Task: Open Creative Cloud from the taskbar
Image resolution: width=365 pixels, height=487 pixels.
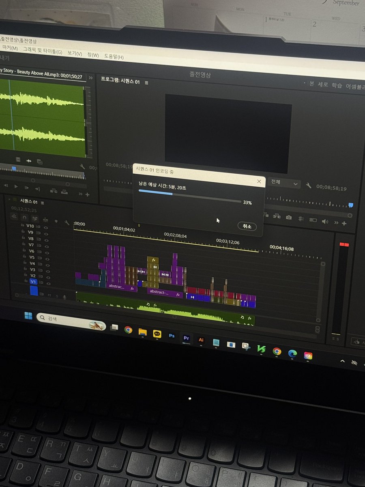Action: tap(308, 356)
